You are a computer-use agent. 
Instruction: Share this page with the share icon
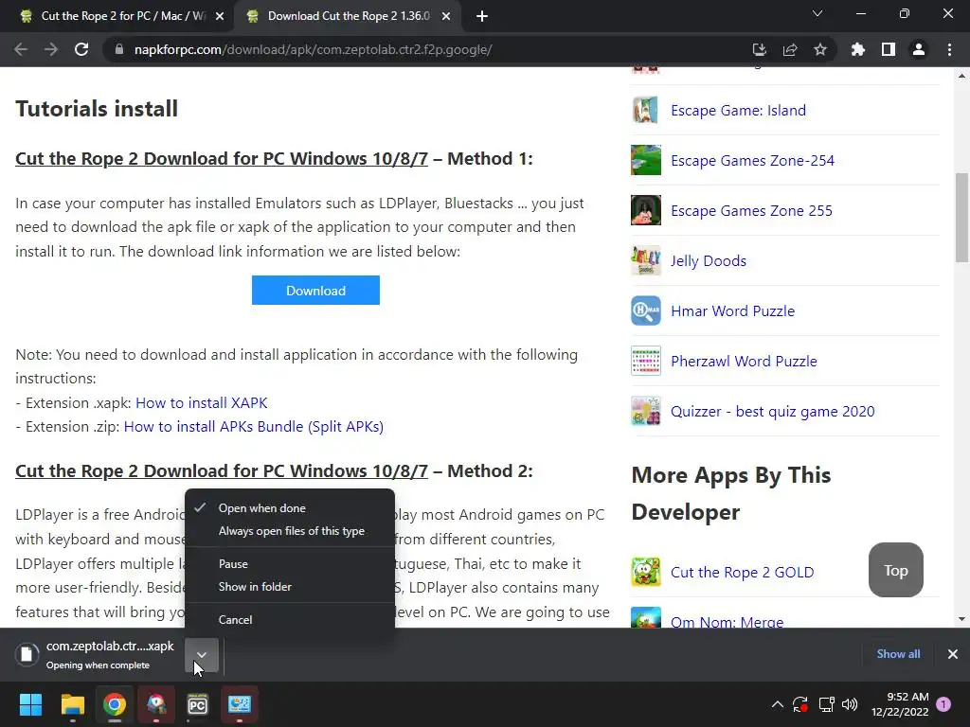pos(790,49)
